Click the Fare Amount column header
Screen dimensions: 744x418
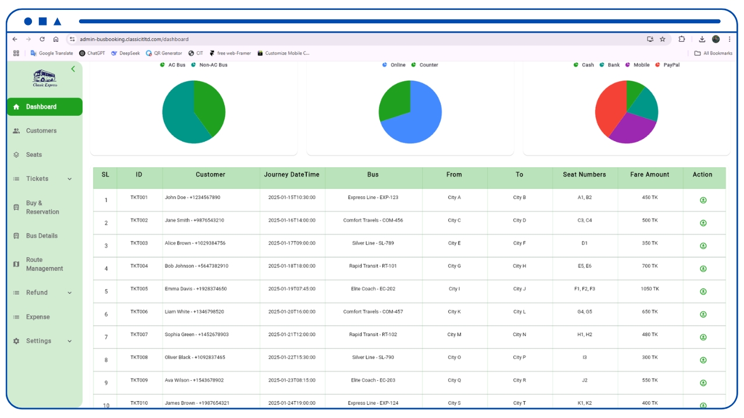coord(650,175)
